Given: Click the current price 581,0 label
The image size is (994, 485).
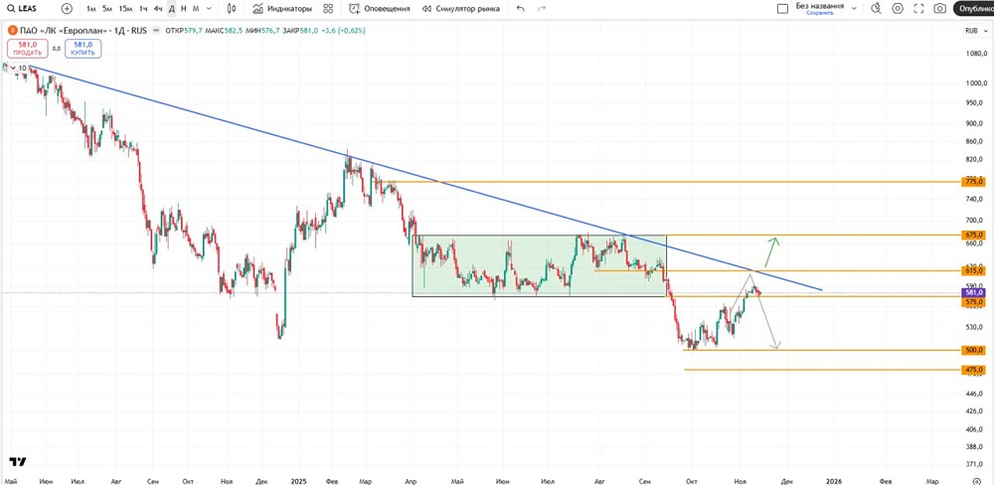Looking at the screenshot, I should [x=973, y=293].
